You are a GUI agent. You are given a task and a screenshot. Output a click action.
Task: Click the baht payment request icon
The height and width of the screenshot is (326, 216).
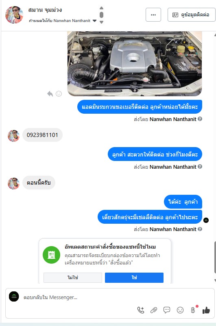coord(193,310)
